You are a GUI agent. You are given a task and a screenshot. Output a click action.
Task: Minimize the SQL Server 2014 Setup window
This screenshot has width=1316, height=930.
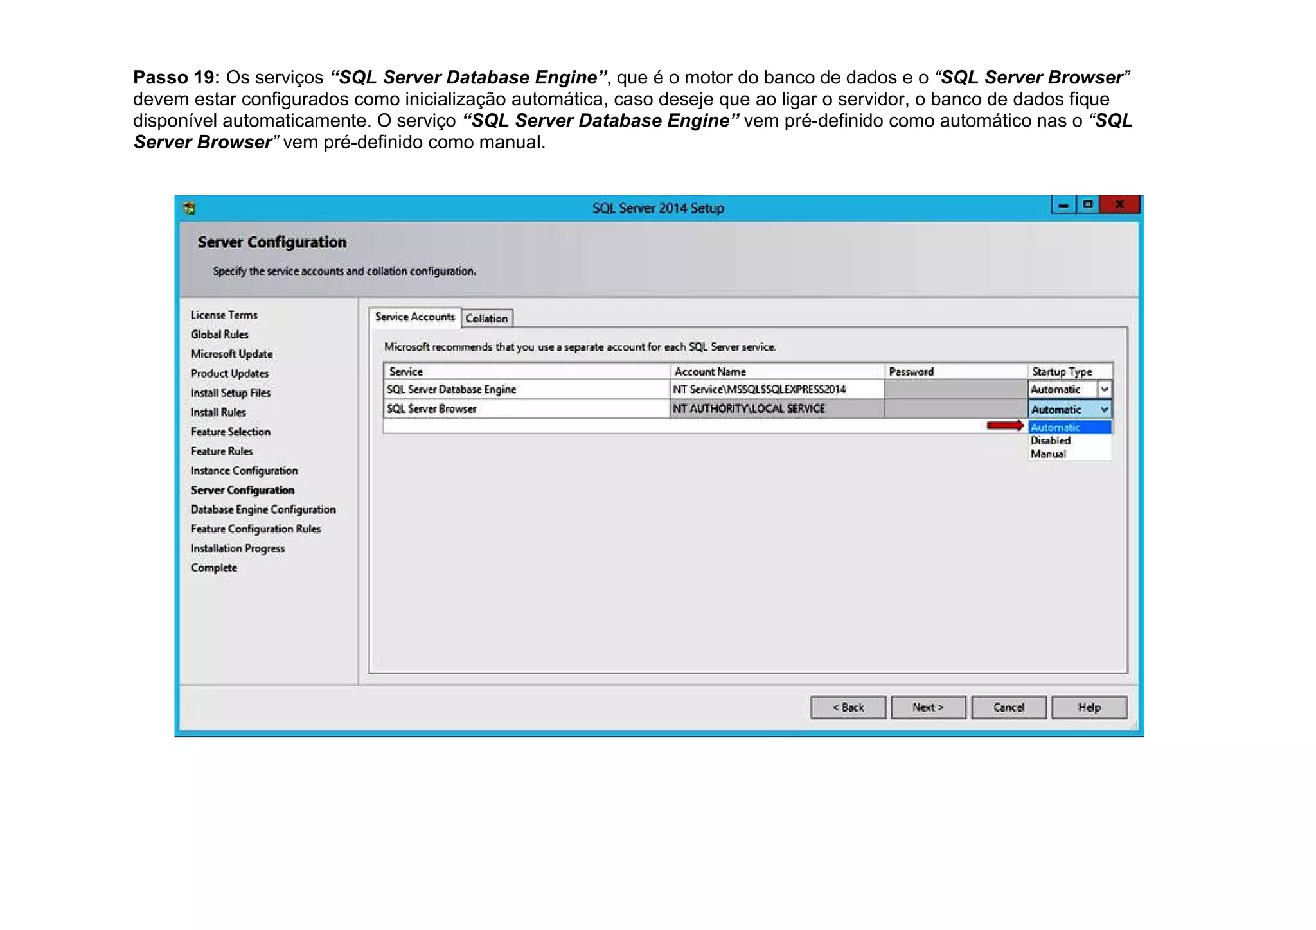pos(1063,205)
